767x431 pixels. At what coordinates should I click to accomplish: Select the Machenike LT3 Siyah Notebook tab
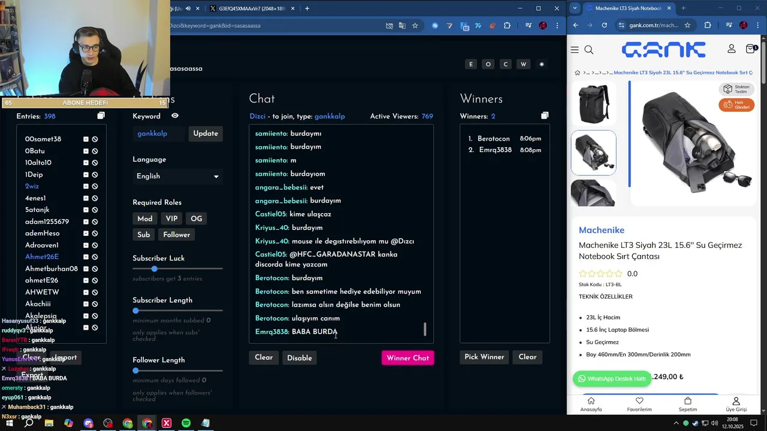tap(629, 8)
